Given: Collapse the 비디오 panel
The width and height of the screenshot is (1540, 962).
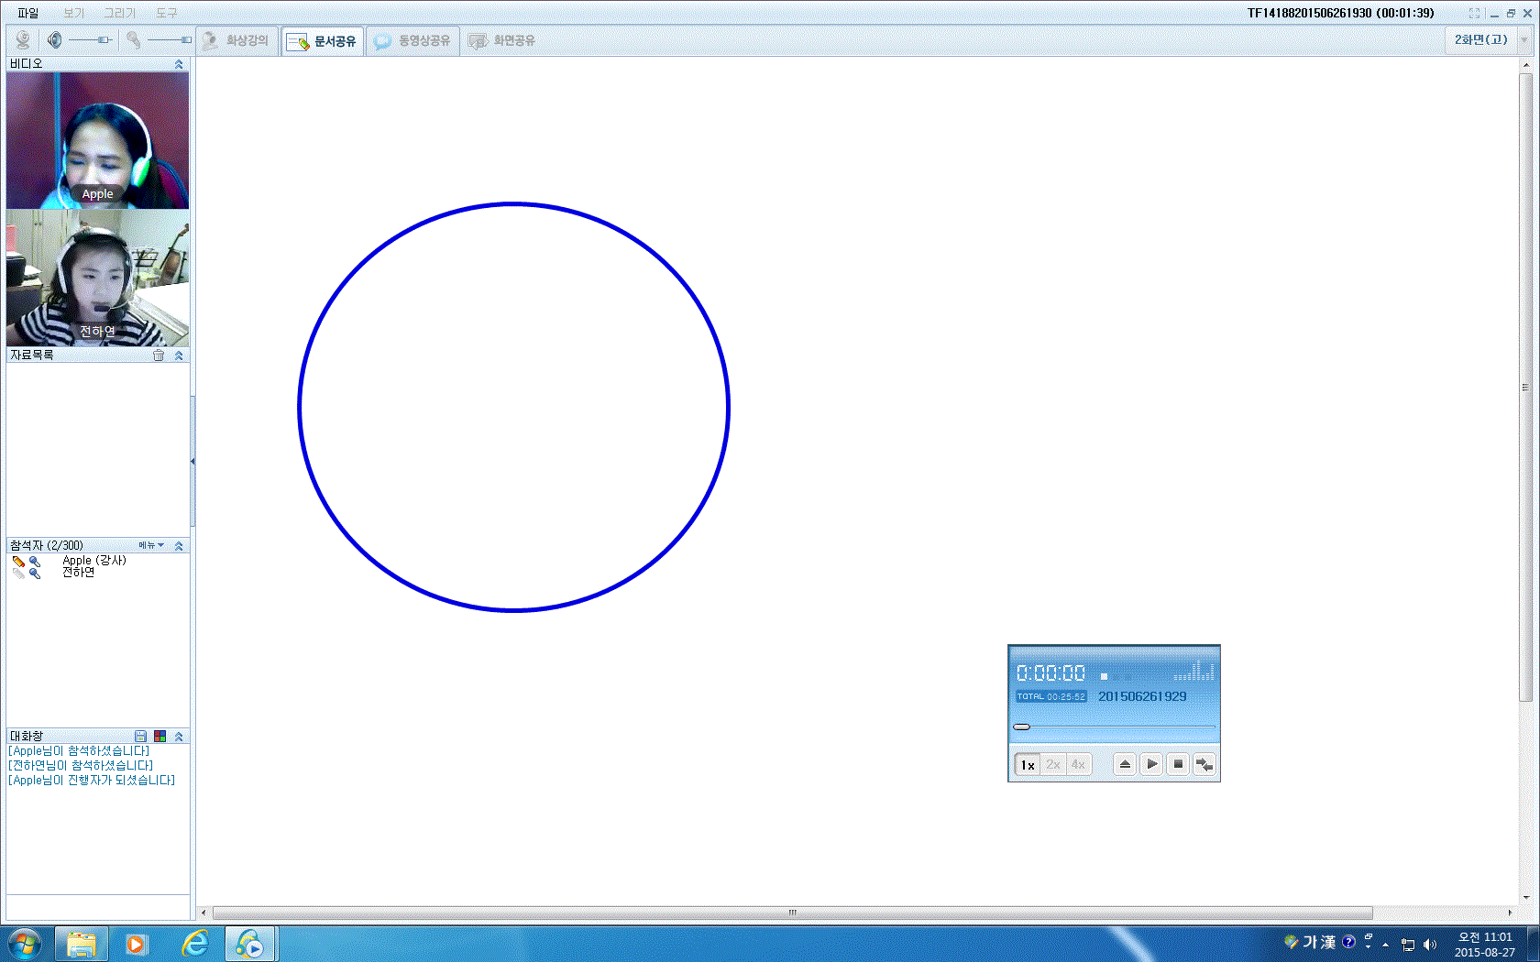Looking at the screenshot, I should (179, 64).
